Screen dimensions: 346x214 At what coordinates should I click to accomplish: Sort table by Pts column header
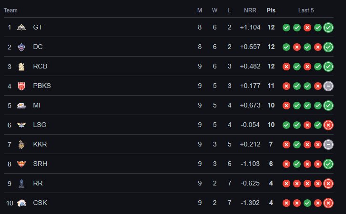pyautogui.click(x=271, y=10)
